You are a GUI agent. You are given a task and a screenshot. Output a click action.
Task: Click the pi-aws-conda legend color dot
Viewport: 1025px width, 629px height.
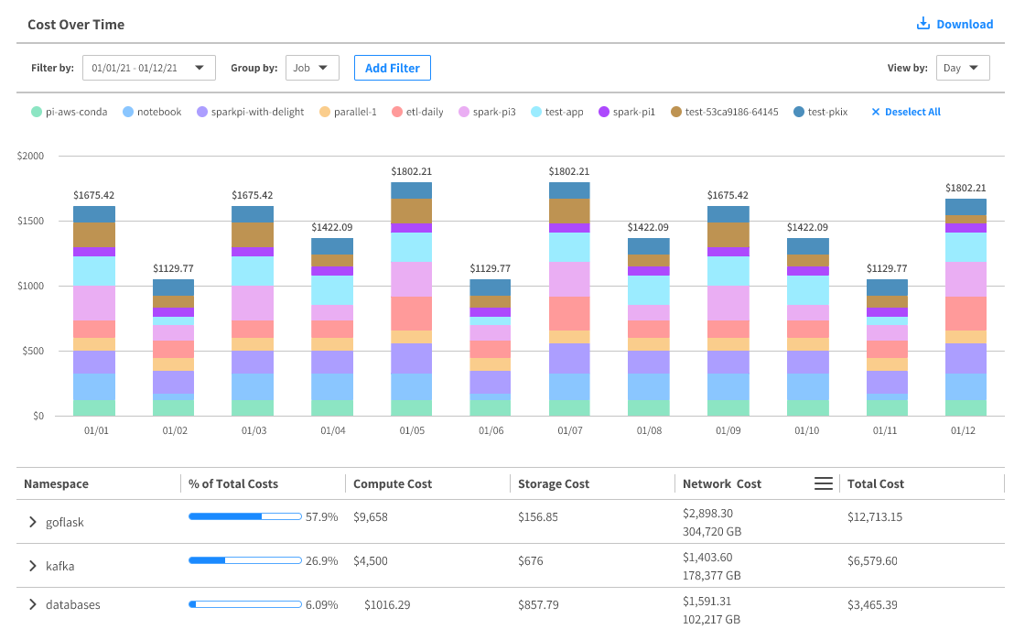tap(37, 111)
